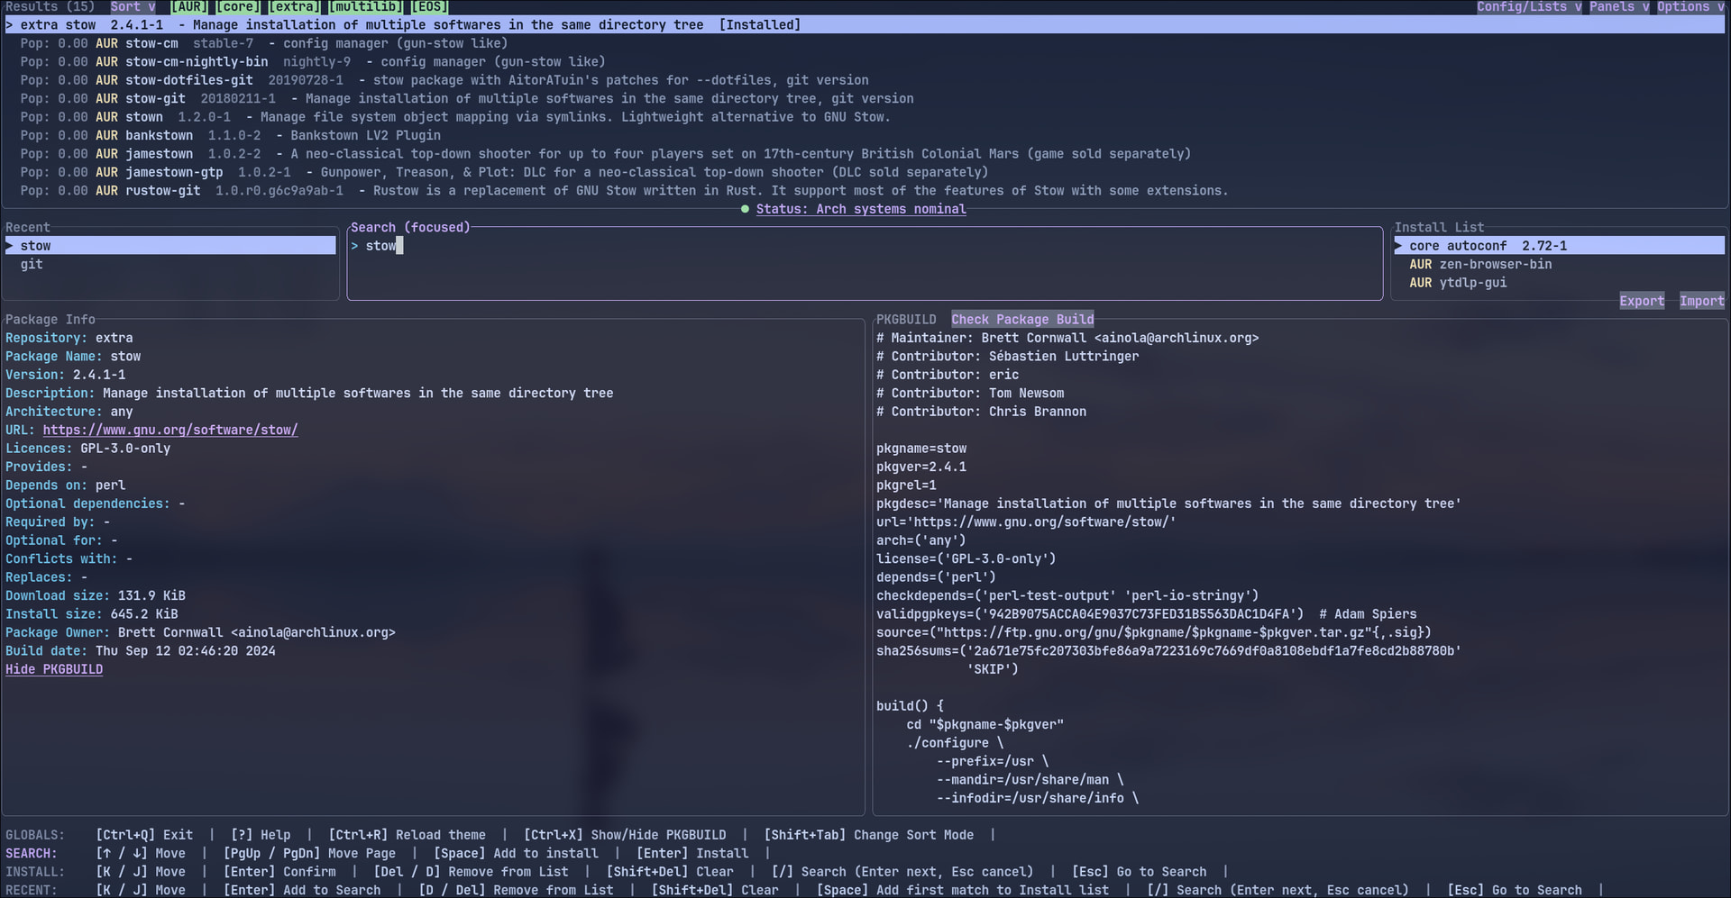The image size is (1731, 898).
Task: Expand the Panels dropdown menu
Action: pos(1618,7)
